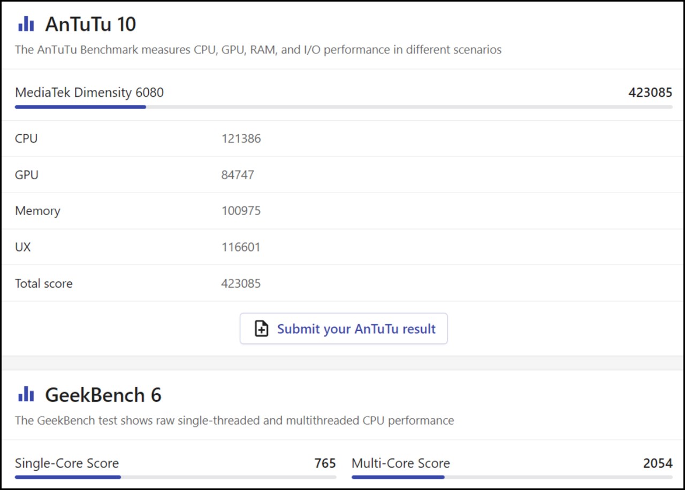Select the MediaTek Dimensity 6080 label
The width and height of the screenshot is (685, 490).
tap(89, 93)
